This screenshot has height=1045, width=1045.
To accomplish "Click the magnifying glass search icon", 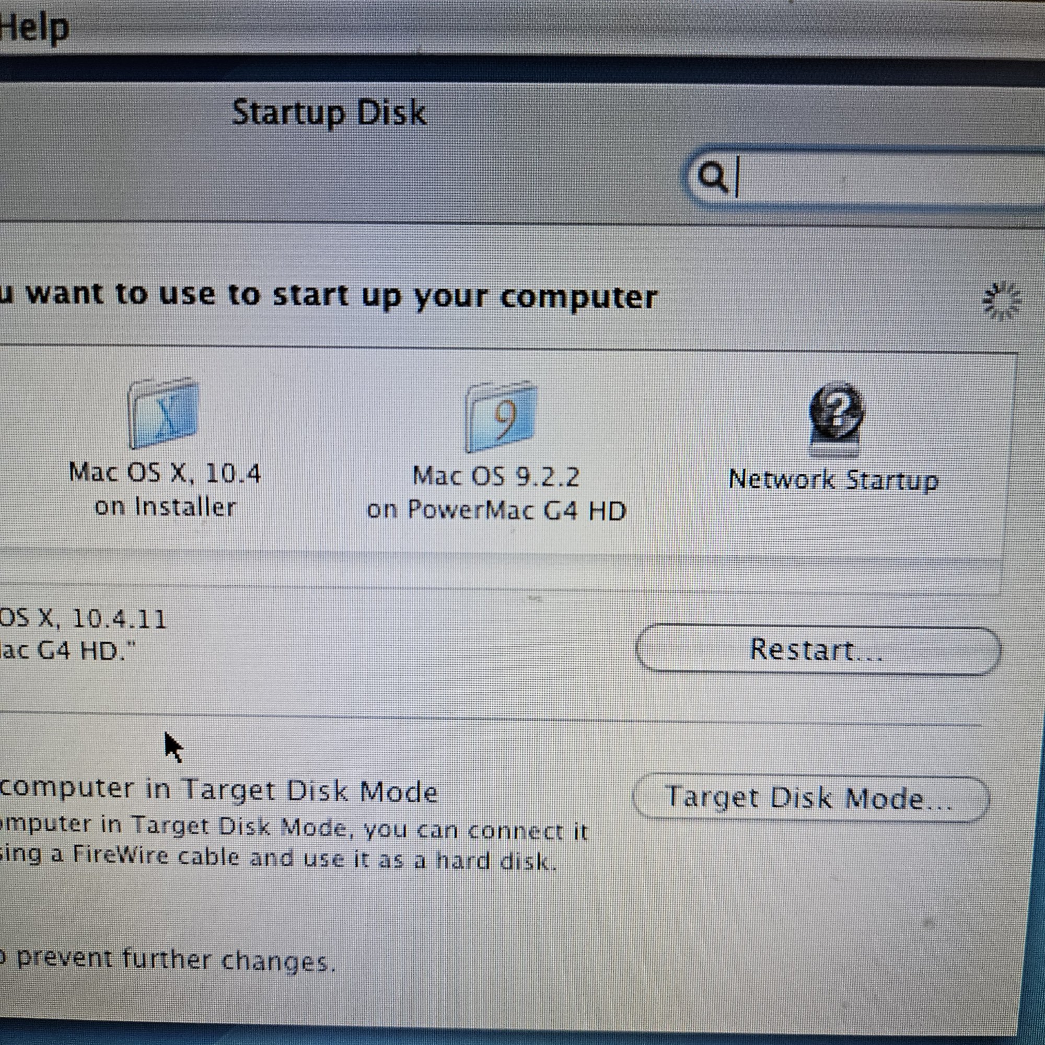I will coord(712,176).
